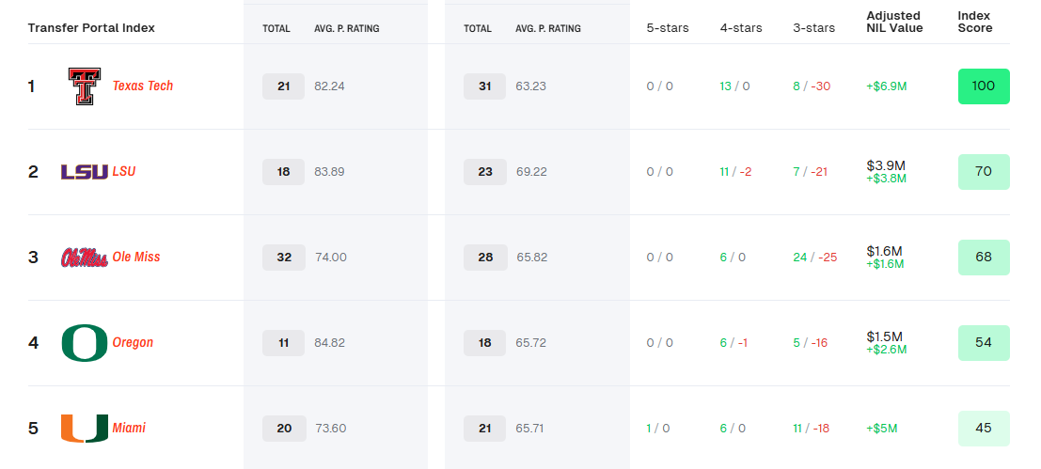Click Oregon 3-stars value 5 / -16
Screen dimensions: 1041x469
click(810, 343)
